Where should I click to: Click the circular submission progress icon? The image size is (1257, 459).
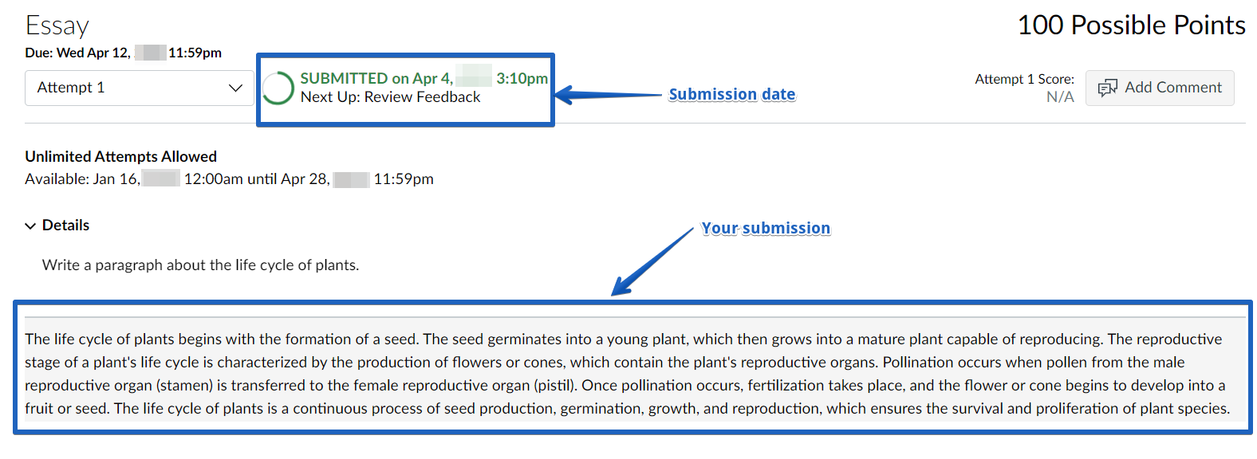click(278, 88)
